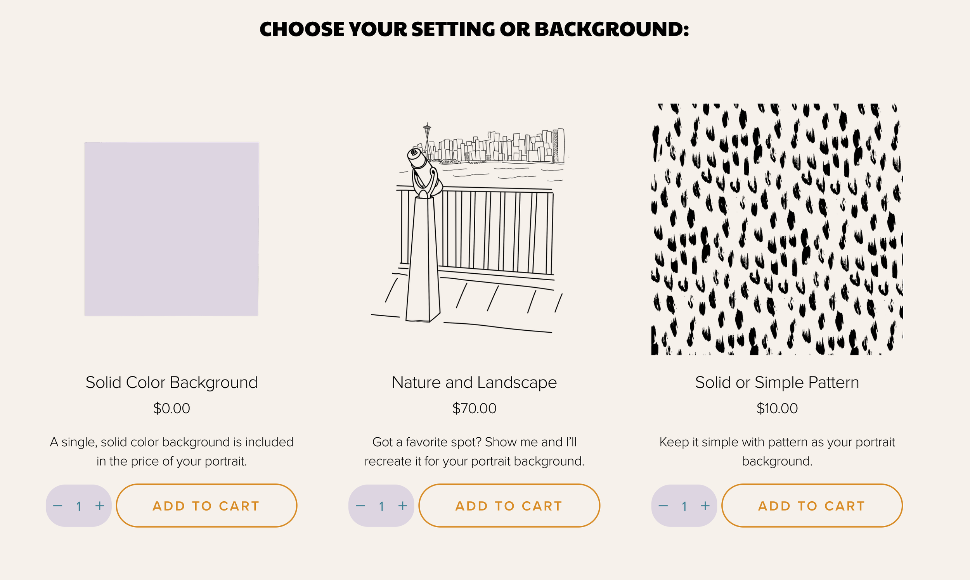Open the lavender solid color swatch image
This screenshot has height=580, width=970.
(x=172, y=229)
